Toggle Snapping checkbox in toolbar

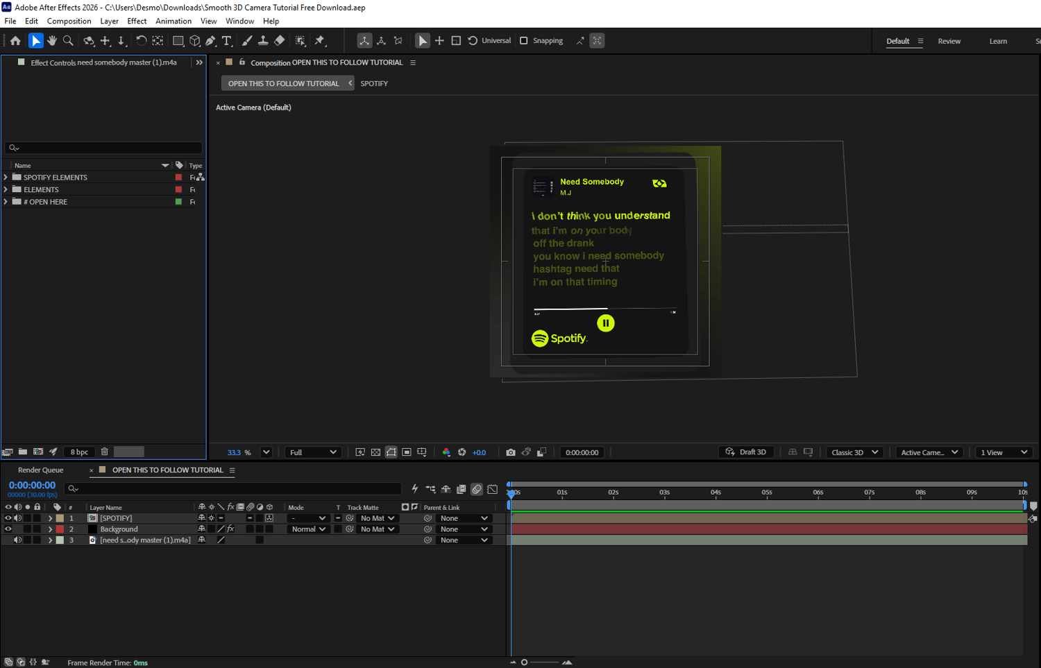point(524,41)
